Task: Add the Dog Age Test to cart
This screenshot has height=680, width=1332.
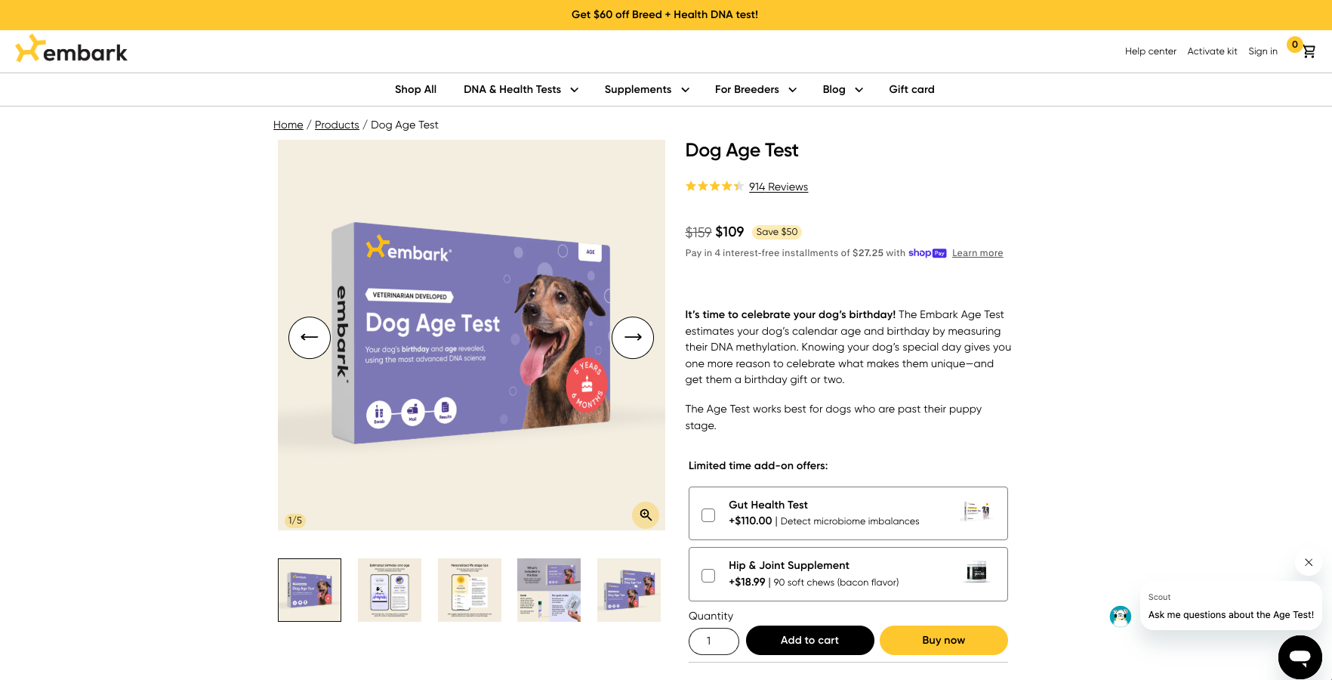Action: point(809,640)
